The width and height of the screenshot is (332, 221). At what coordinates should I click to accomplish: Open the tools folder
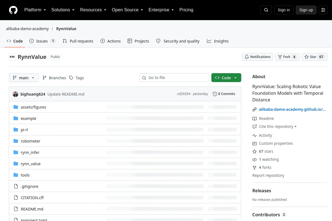click(25, 175)
